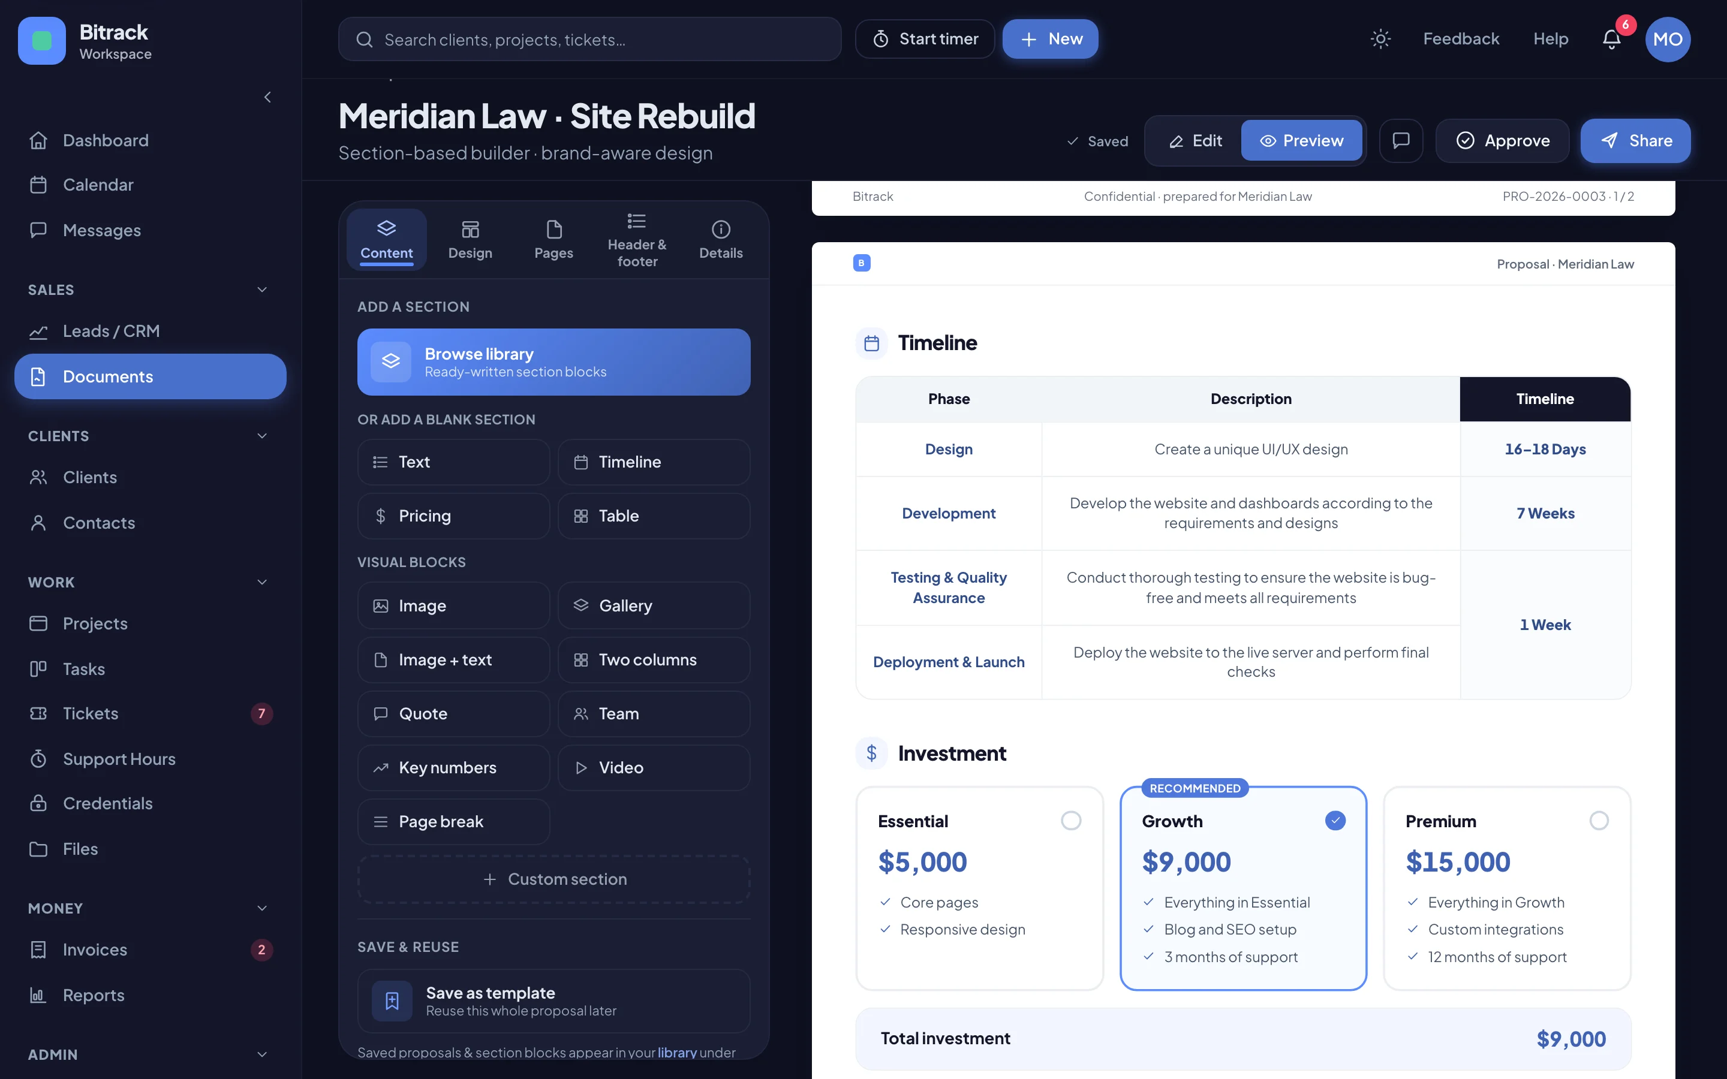Click Feedback link

pyautogui.click(x=1461, y=39)
